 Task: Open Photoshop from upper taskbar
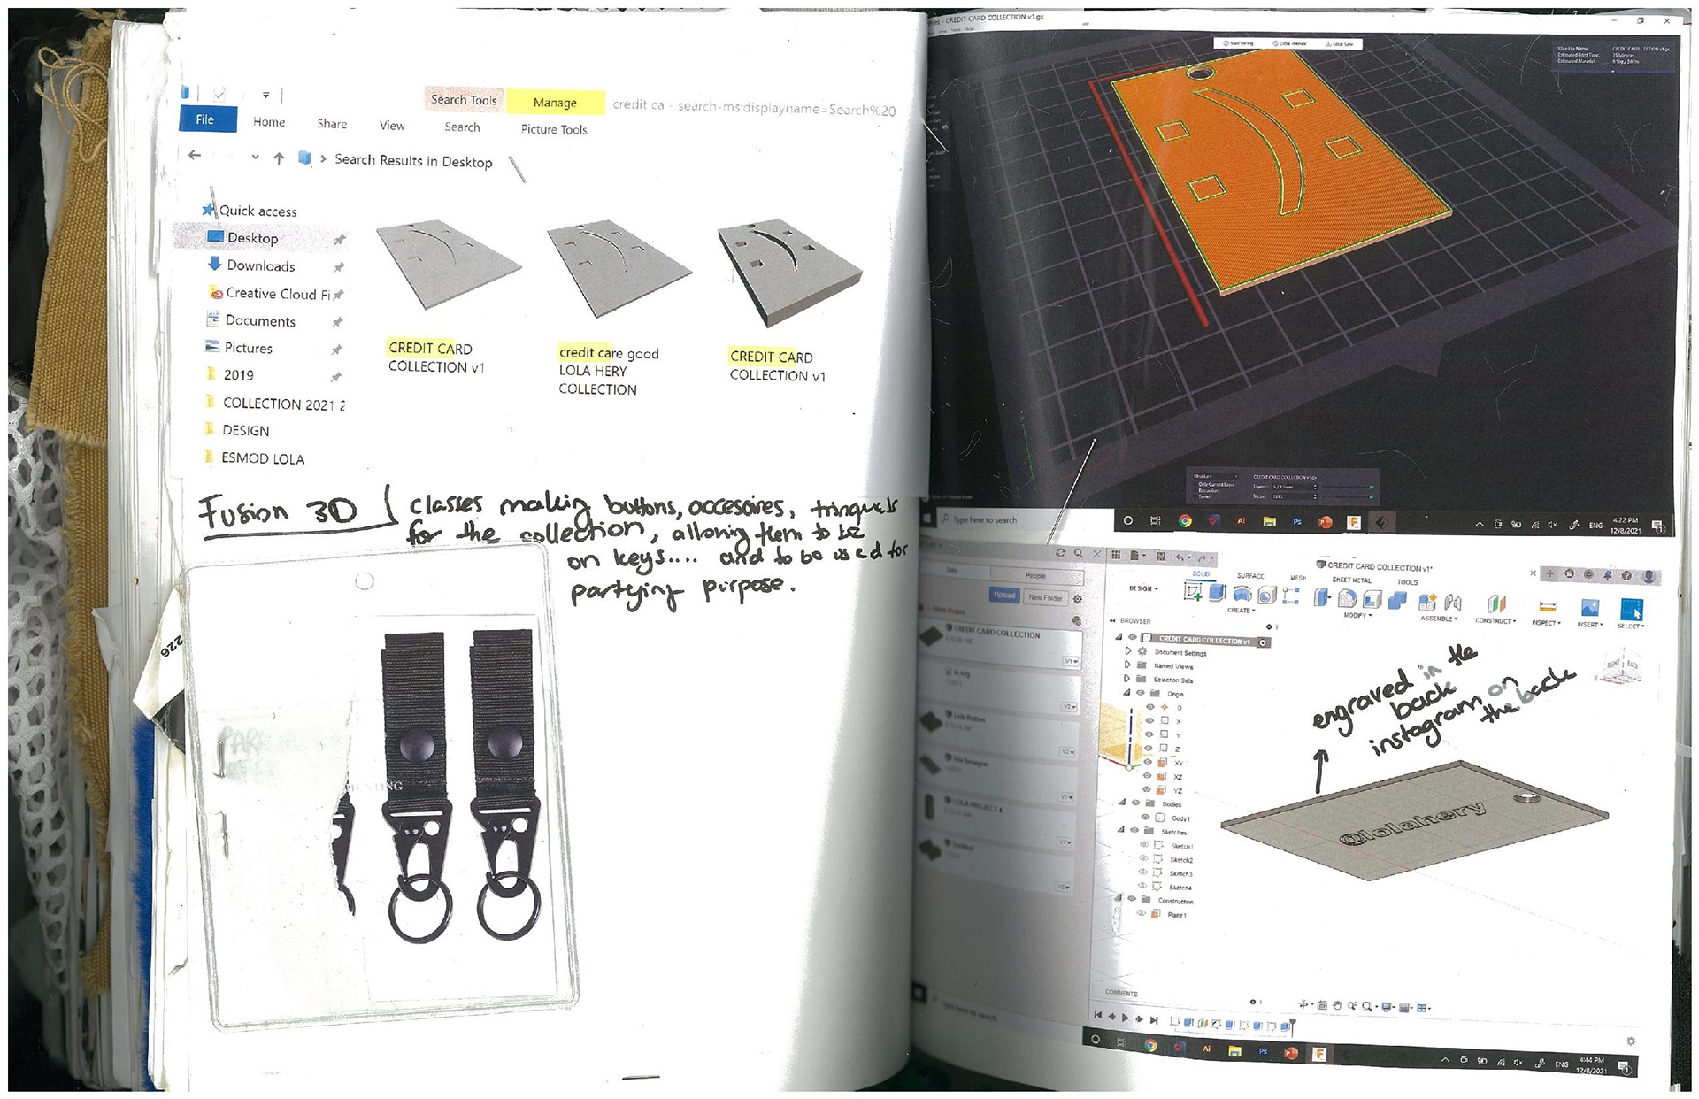(x=1297, y=521)
